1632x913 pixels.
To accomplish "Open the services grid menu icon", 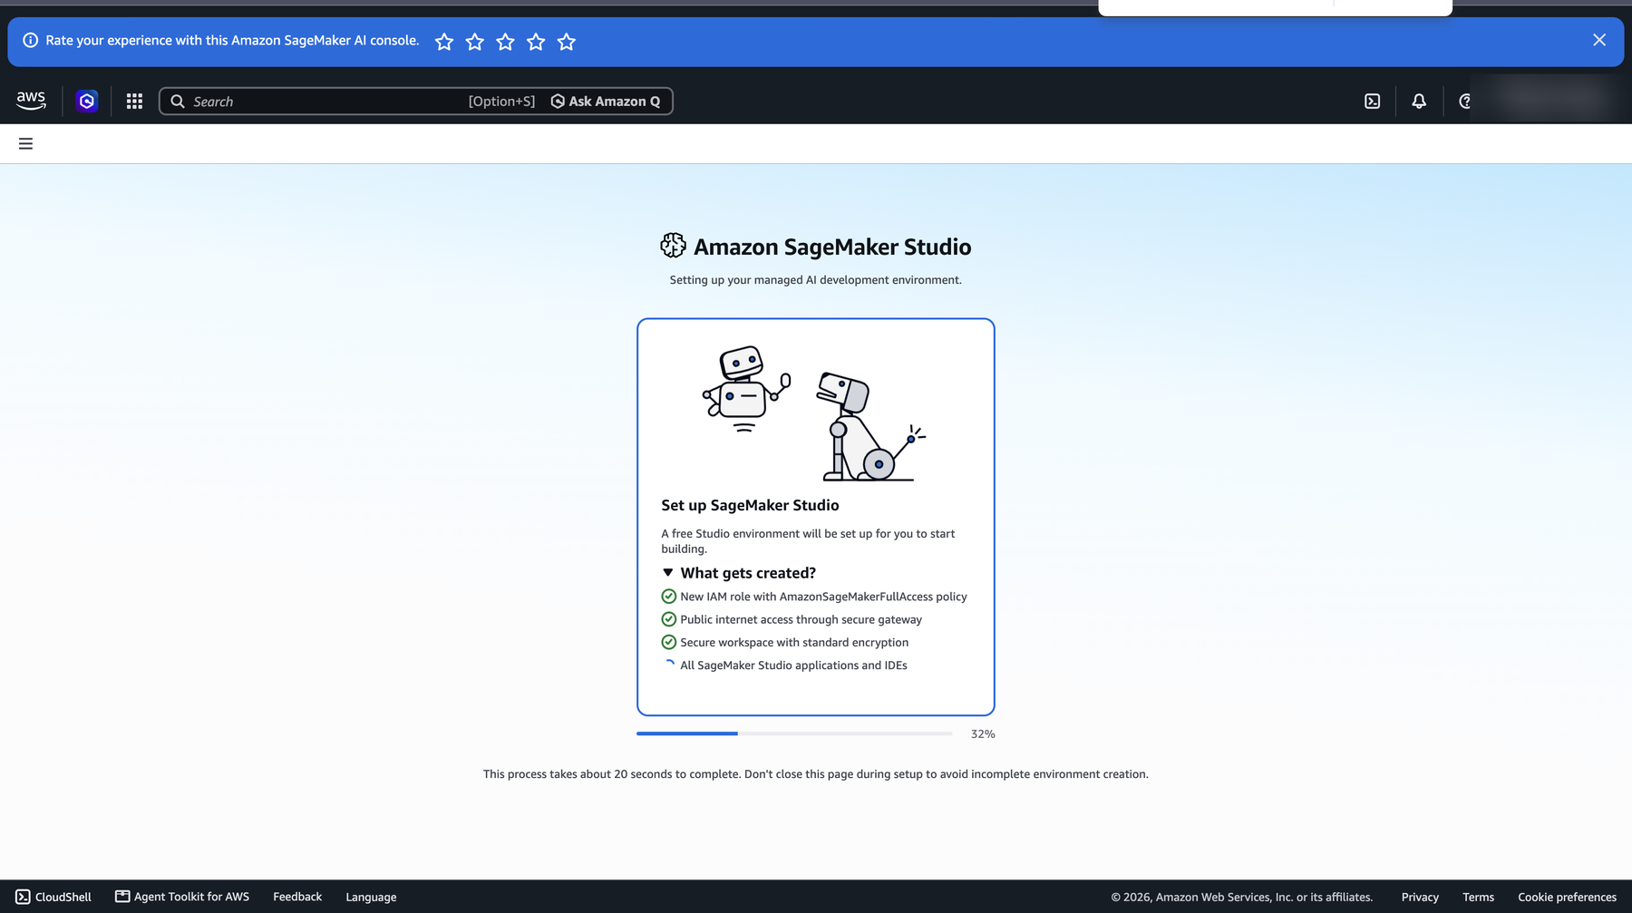I will (x=134, y=101).
